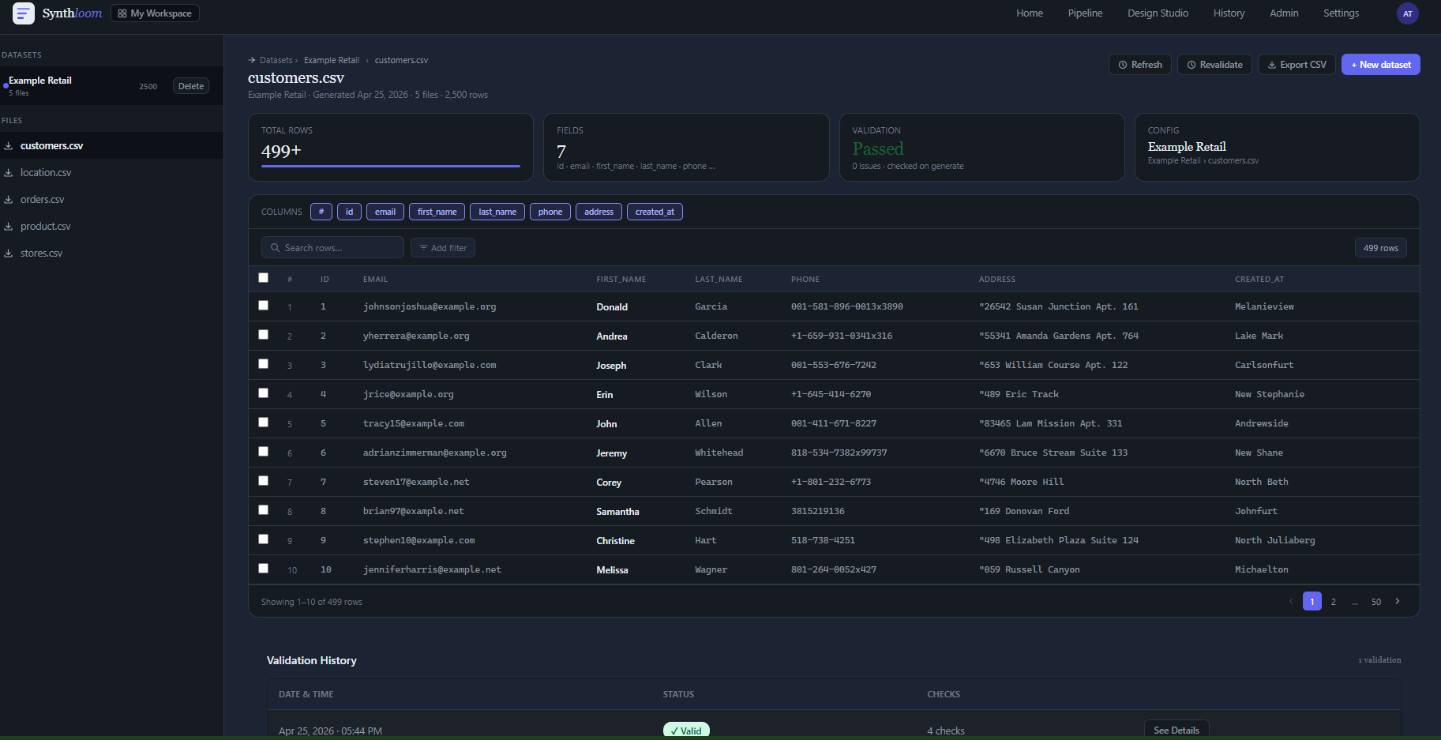Screen dimensions: 1441x740
Task: Check the row checkbox for Andrea Calderon
Action: tap(264, 335)
